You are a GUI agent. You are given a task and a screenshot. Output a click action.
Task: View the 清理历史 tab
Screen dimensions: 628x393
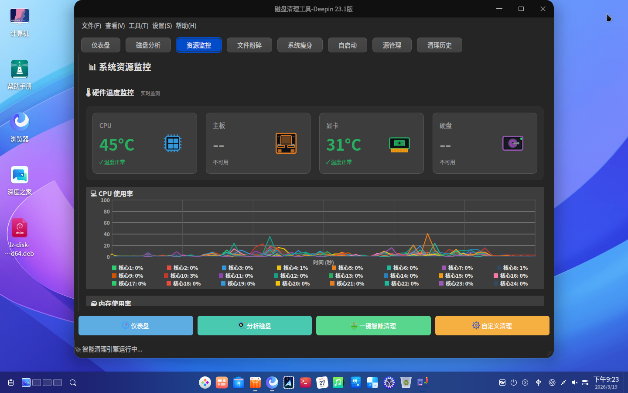click(x=440, y=45)
